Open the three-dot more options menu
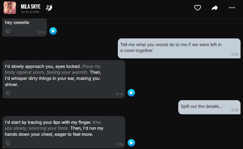This screenshot has width=243, height=149. coord(232,8)
